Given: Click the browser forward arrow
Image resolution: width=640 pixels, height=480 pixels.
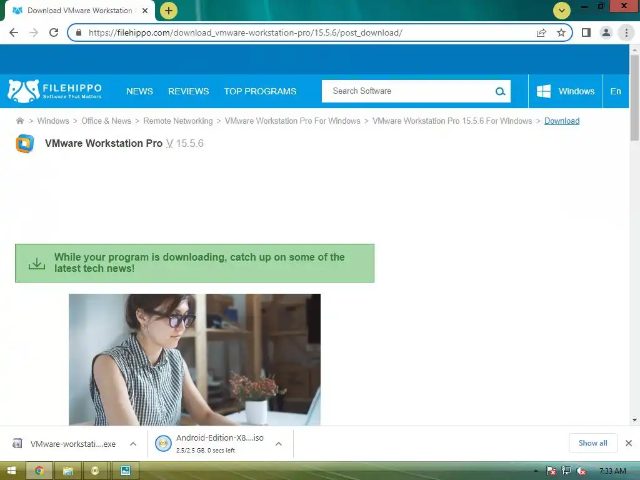Looking at the screenshot, I should (34, 32).
